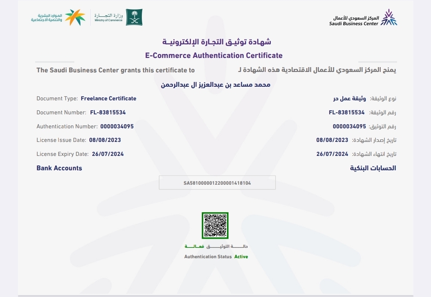This screenshot has height=297, width=431.
Task: Click the 'Authentication Status' label
Action: coord(208,257)
